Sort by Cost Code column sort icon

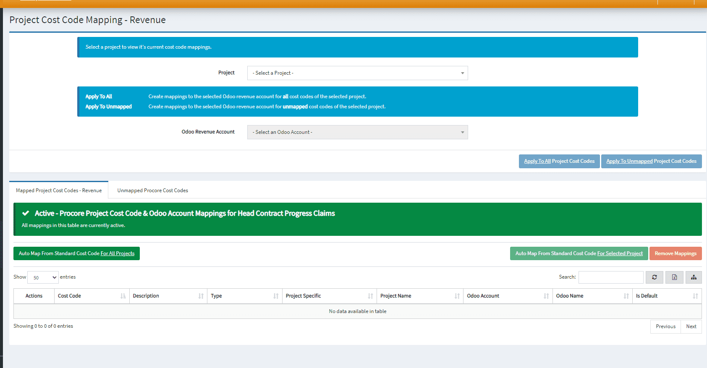123,296
